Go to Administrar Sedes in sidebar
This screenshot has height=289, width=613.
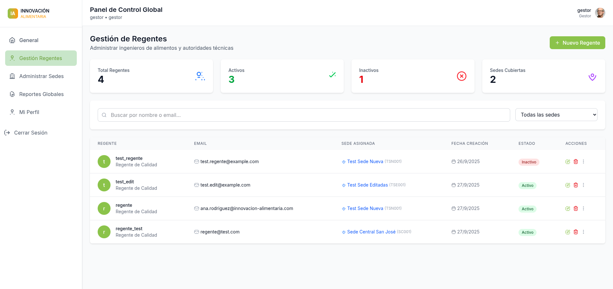(41, 76)
